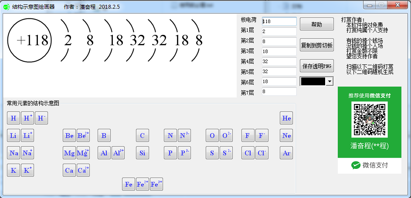Click 复制到剪切板 copy to clipboard button

(317, 45)
